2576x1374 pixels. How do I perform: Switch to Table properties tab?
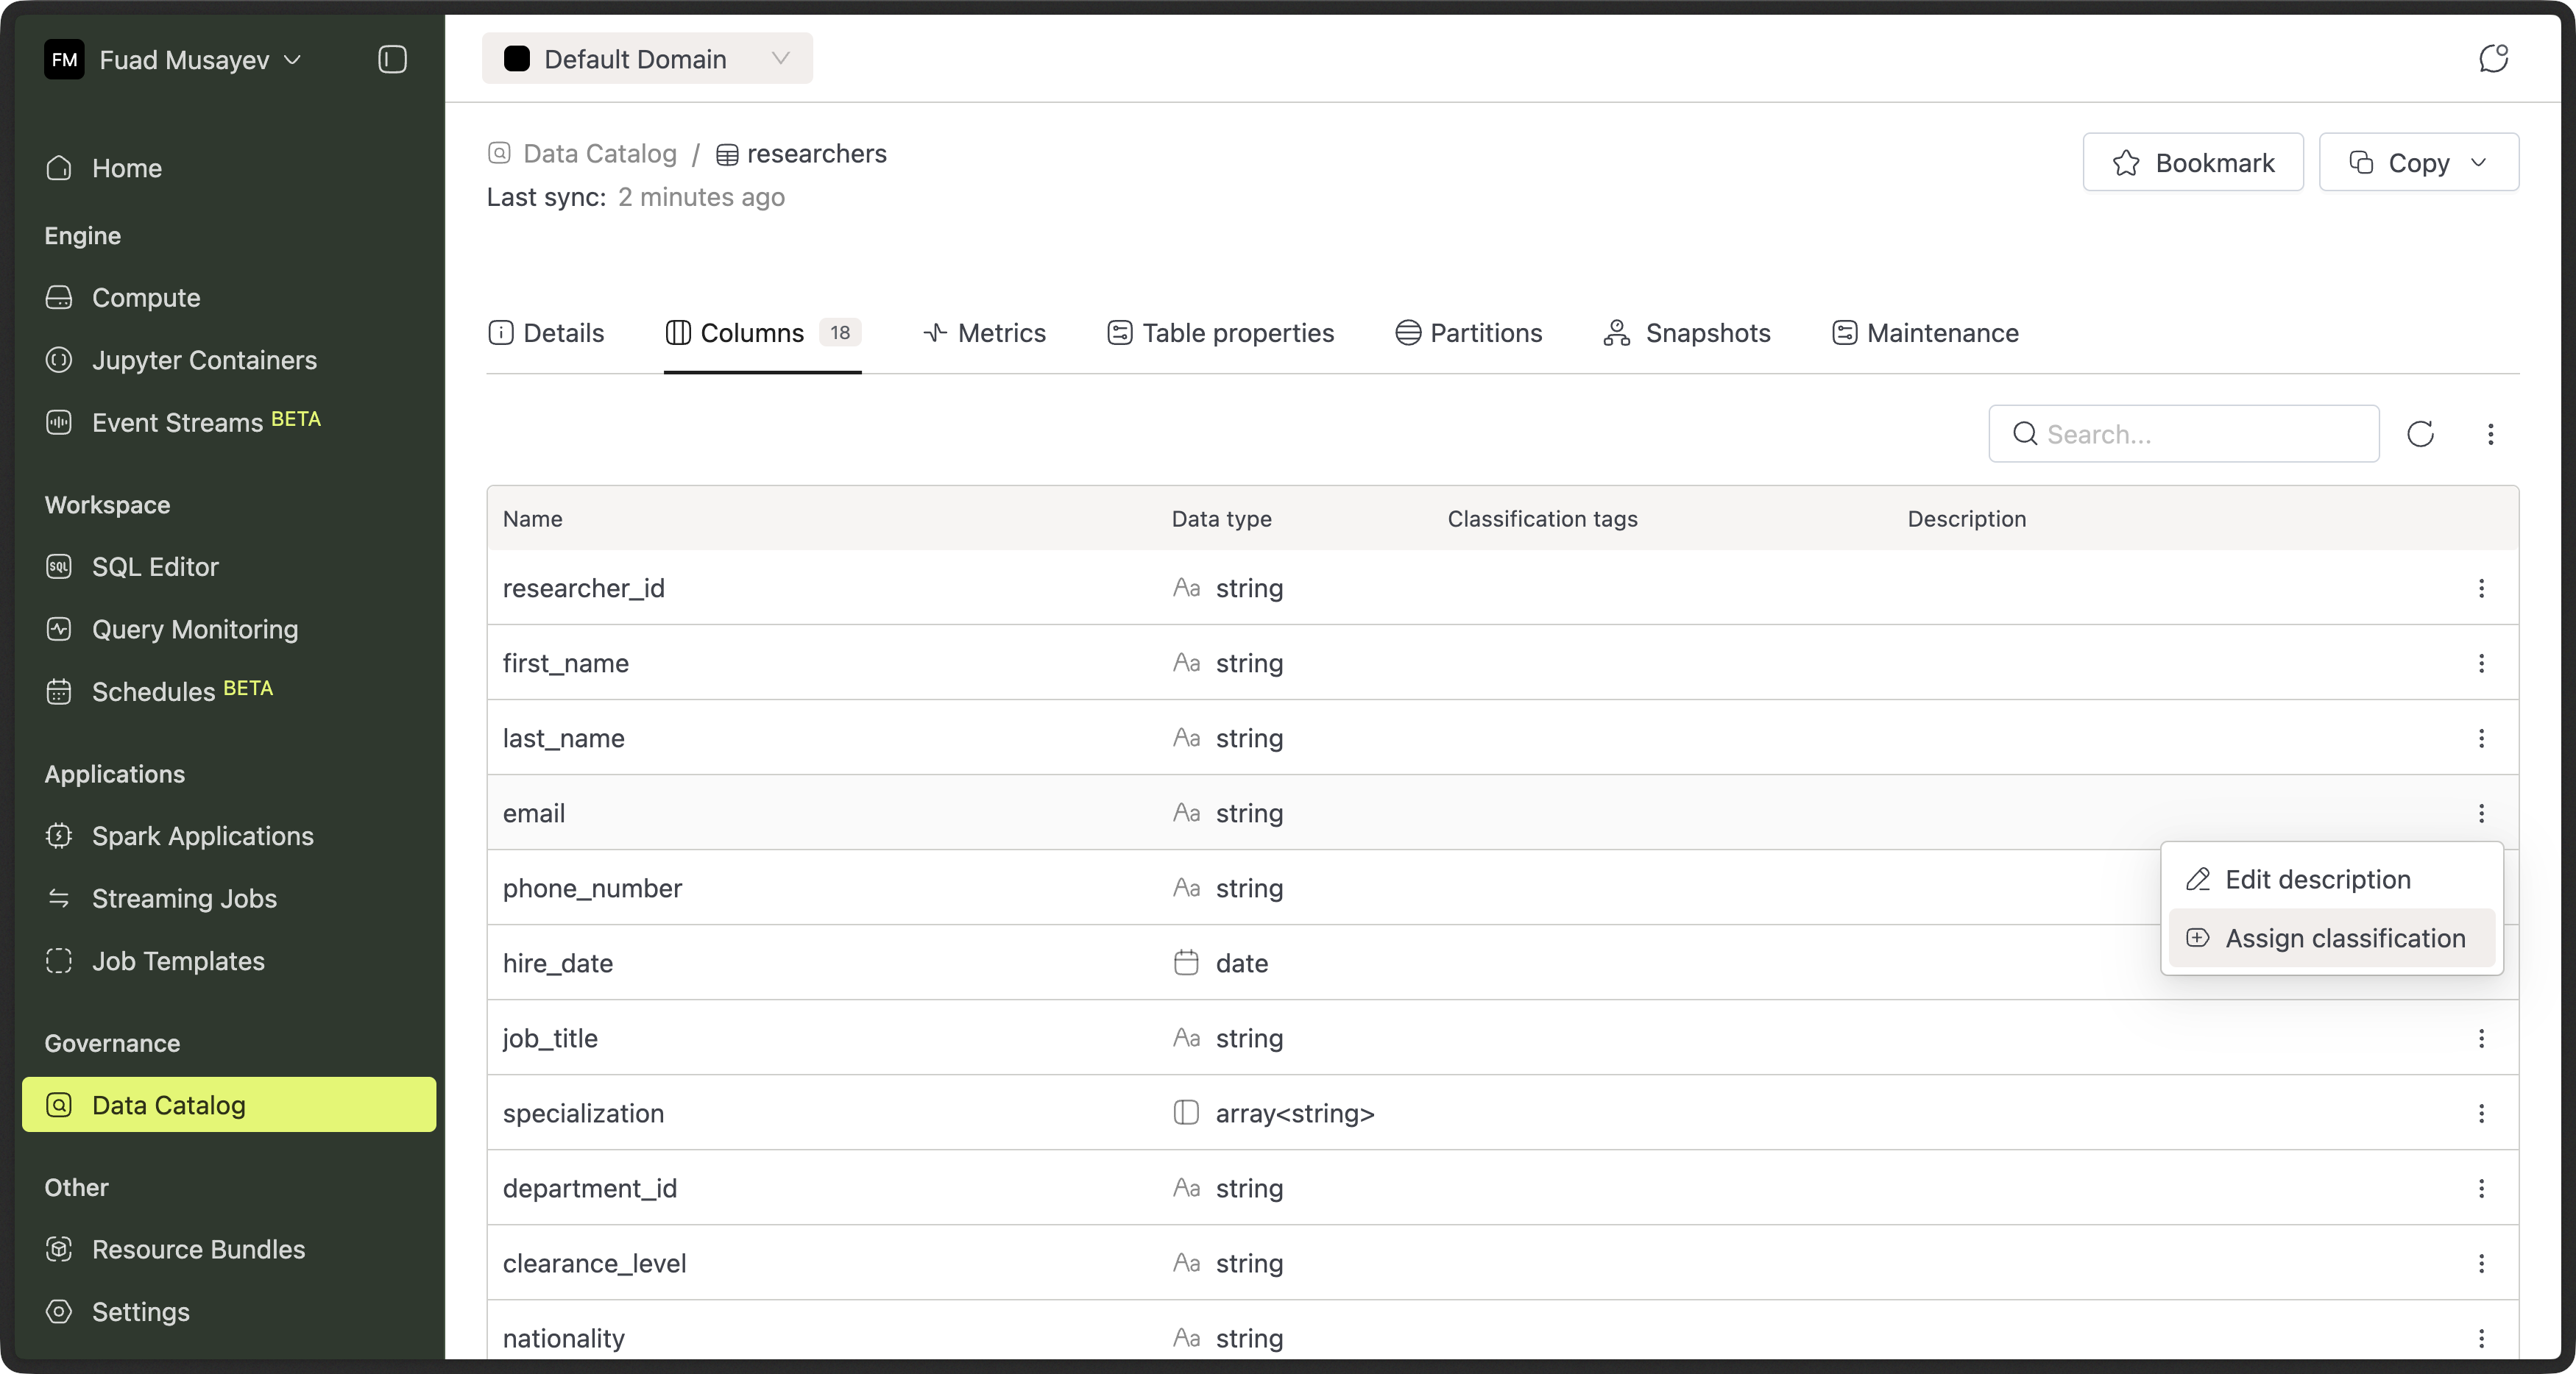pyautogui.click(x=1221, y=332)
